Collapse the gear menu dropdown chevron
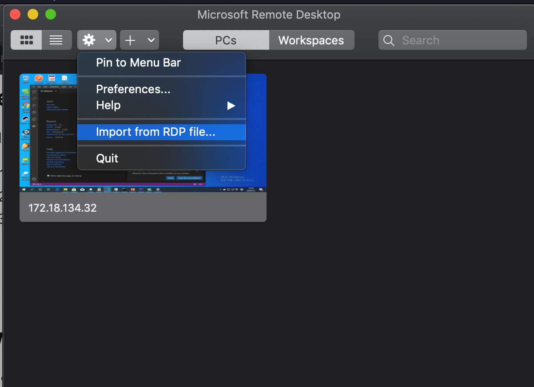 point(108,40)
